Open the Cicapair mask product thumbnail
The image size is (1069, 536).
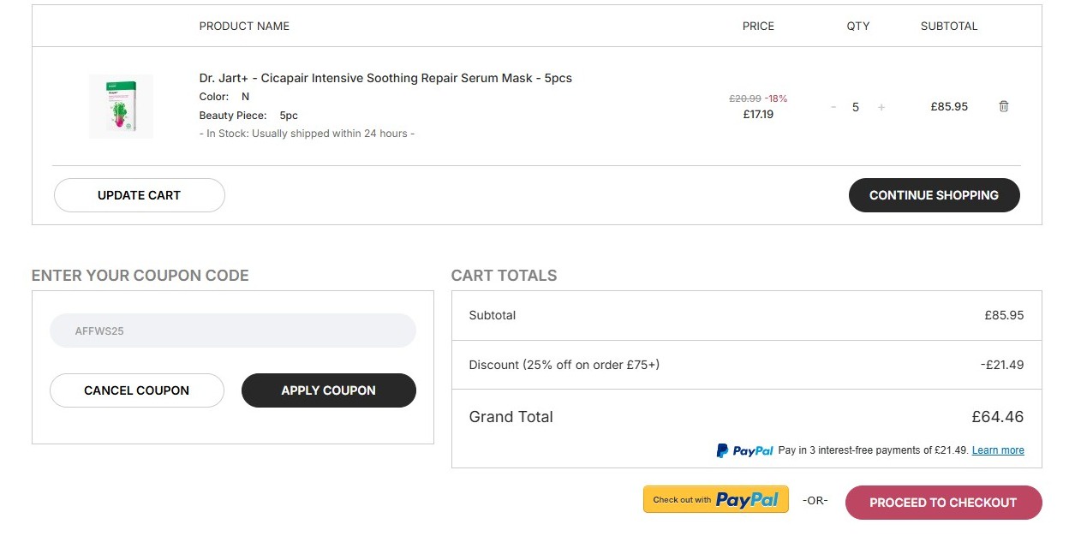click(x=121, y=106)
